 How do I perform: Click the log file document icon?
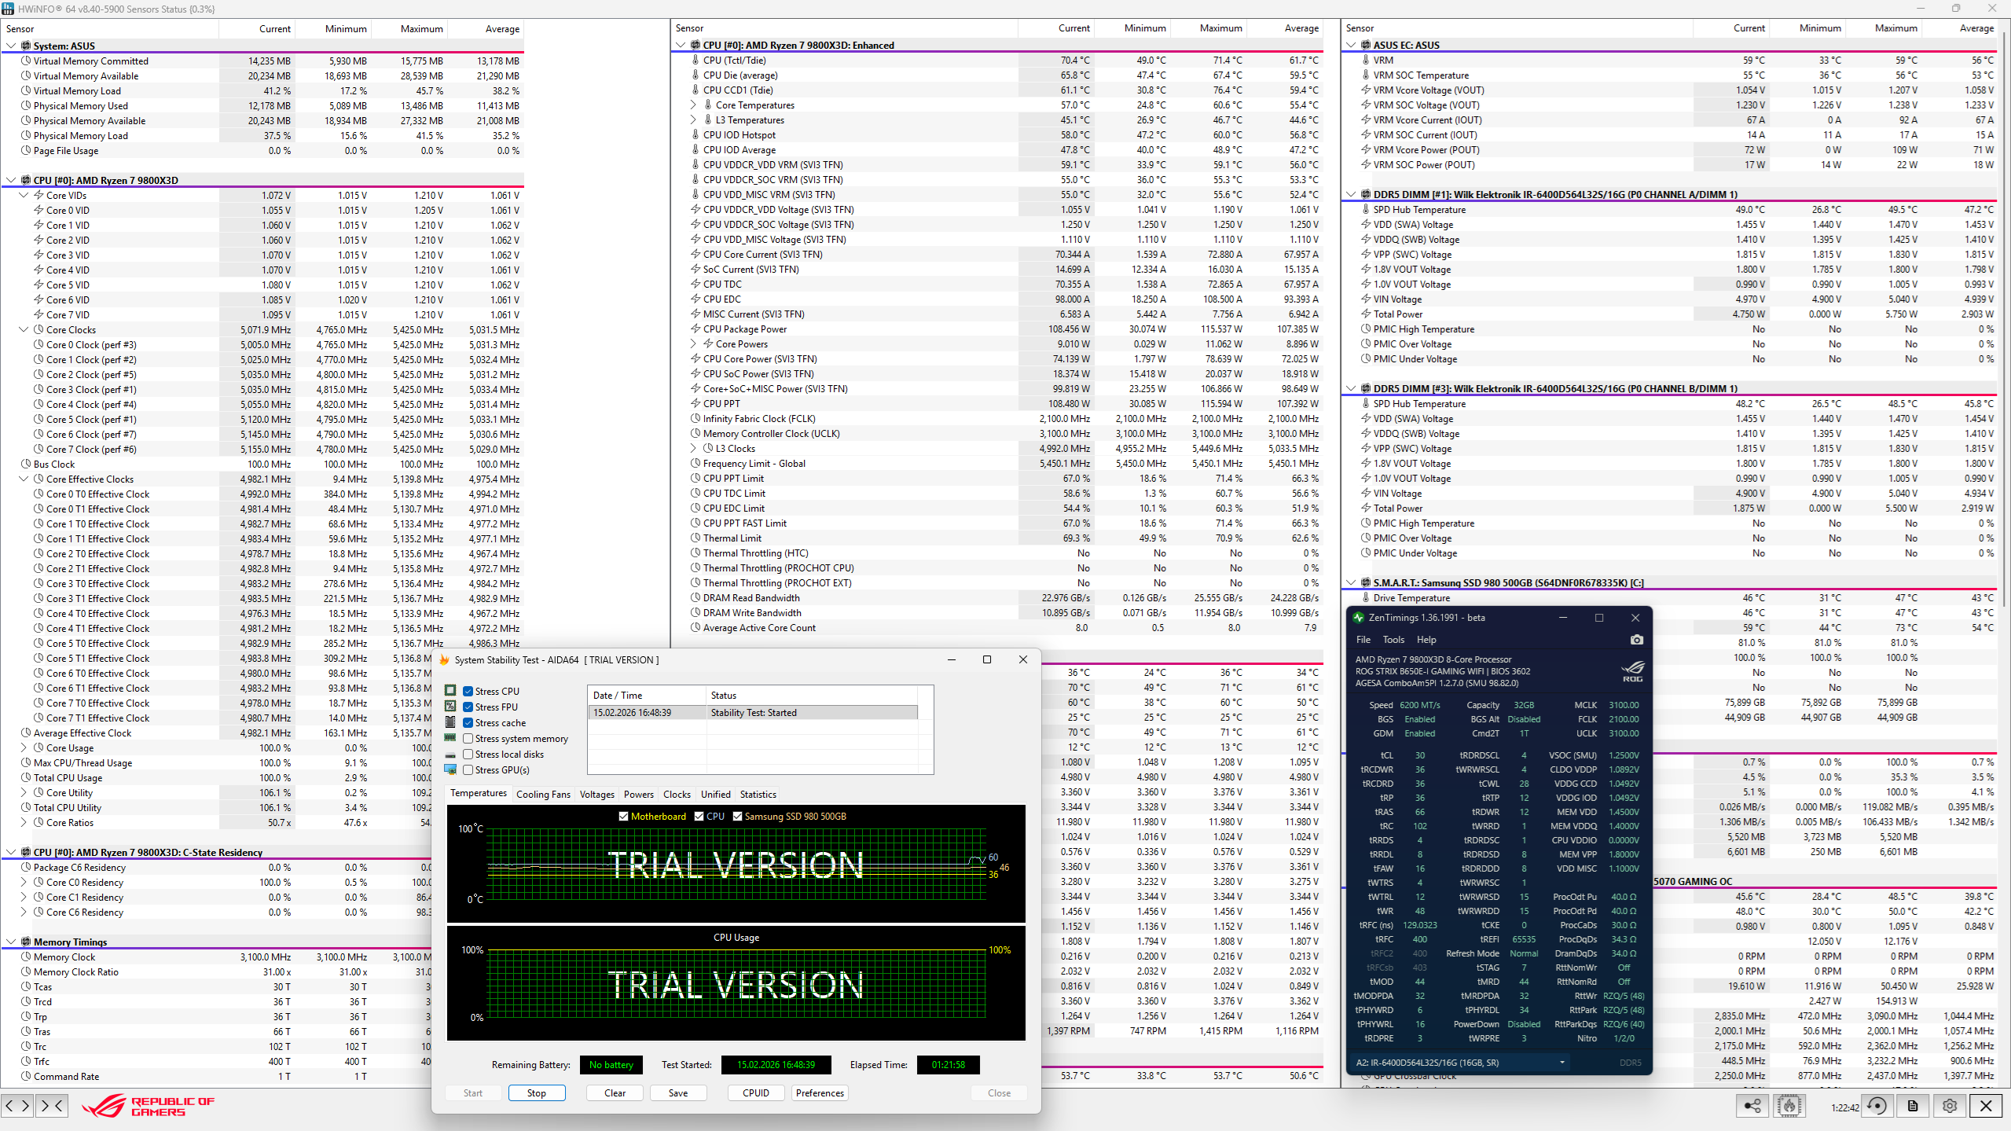(1913, 1106)
